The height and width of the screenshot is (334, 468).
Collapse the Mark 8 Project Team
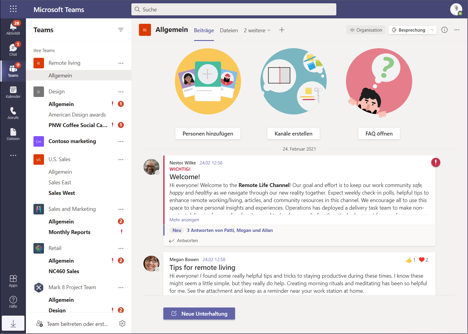tap(72, 287)
